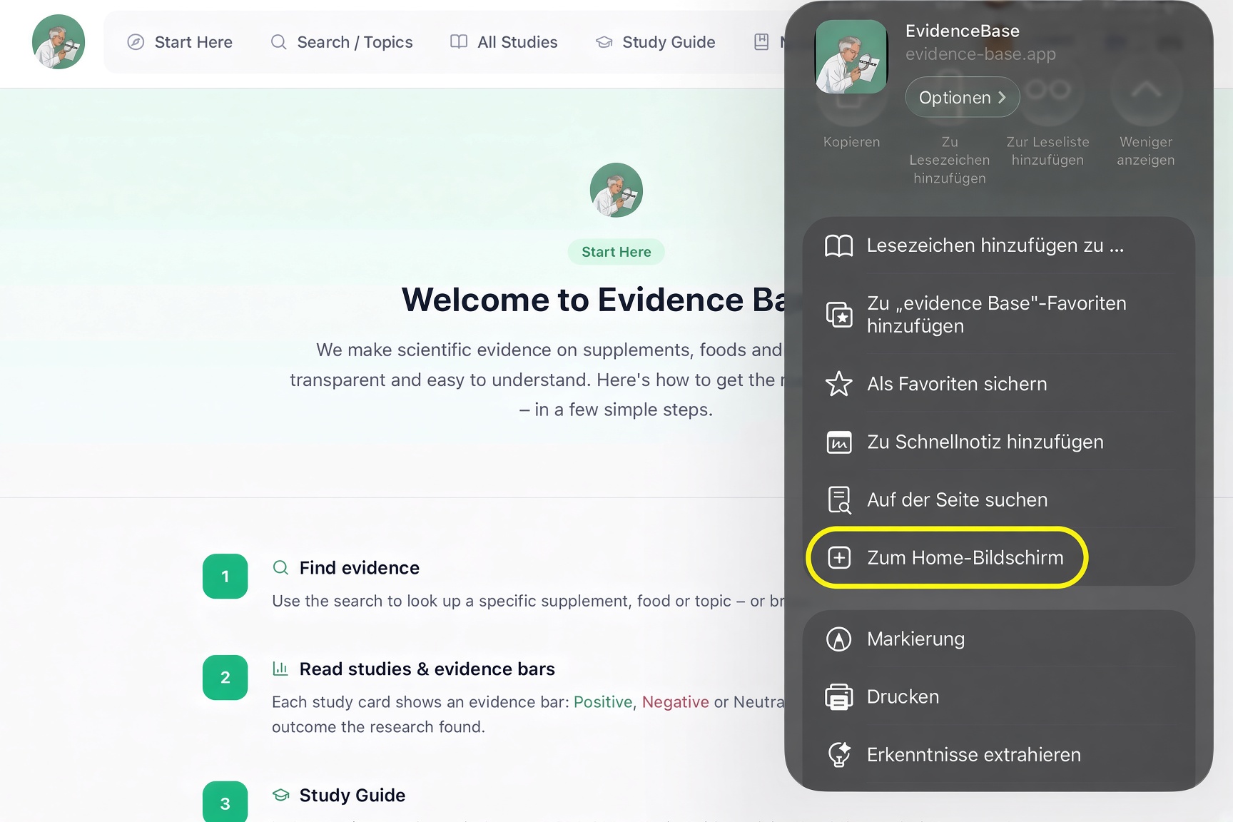The height and width of the screenshot is (822, 1233).
Task: Expand the Optionen button
Action: click(x=962, y=97)
